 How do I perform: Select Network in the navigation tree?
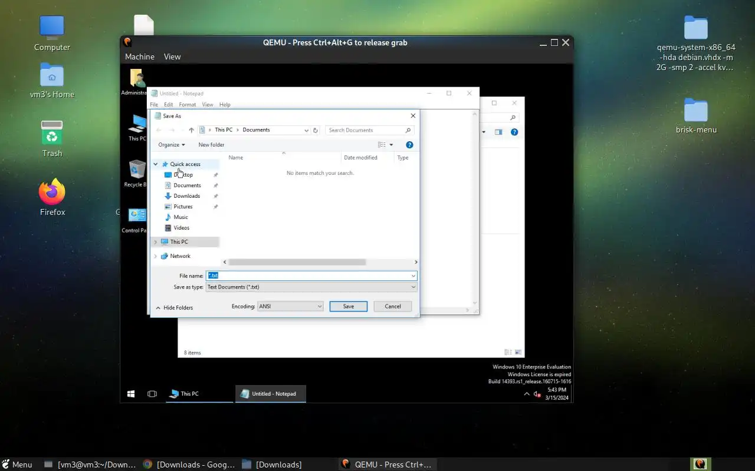[180, 256]
